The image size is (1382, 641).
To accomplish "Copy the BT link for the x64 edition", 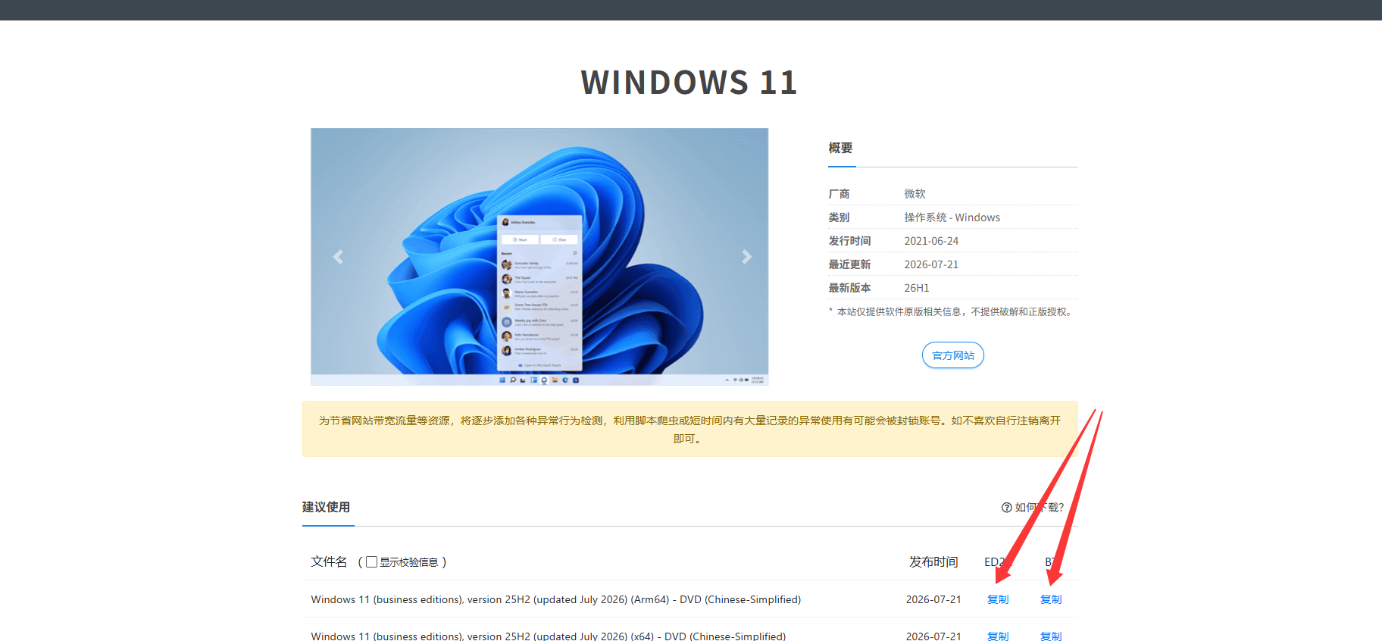I will tap(1051, 636).
